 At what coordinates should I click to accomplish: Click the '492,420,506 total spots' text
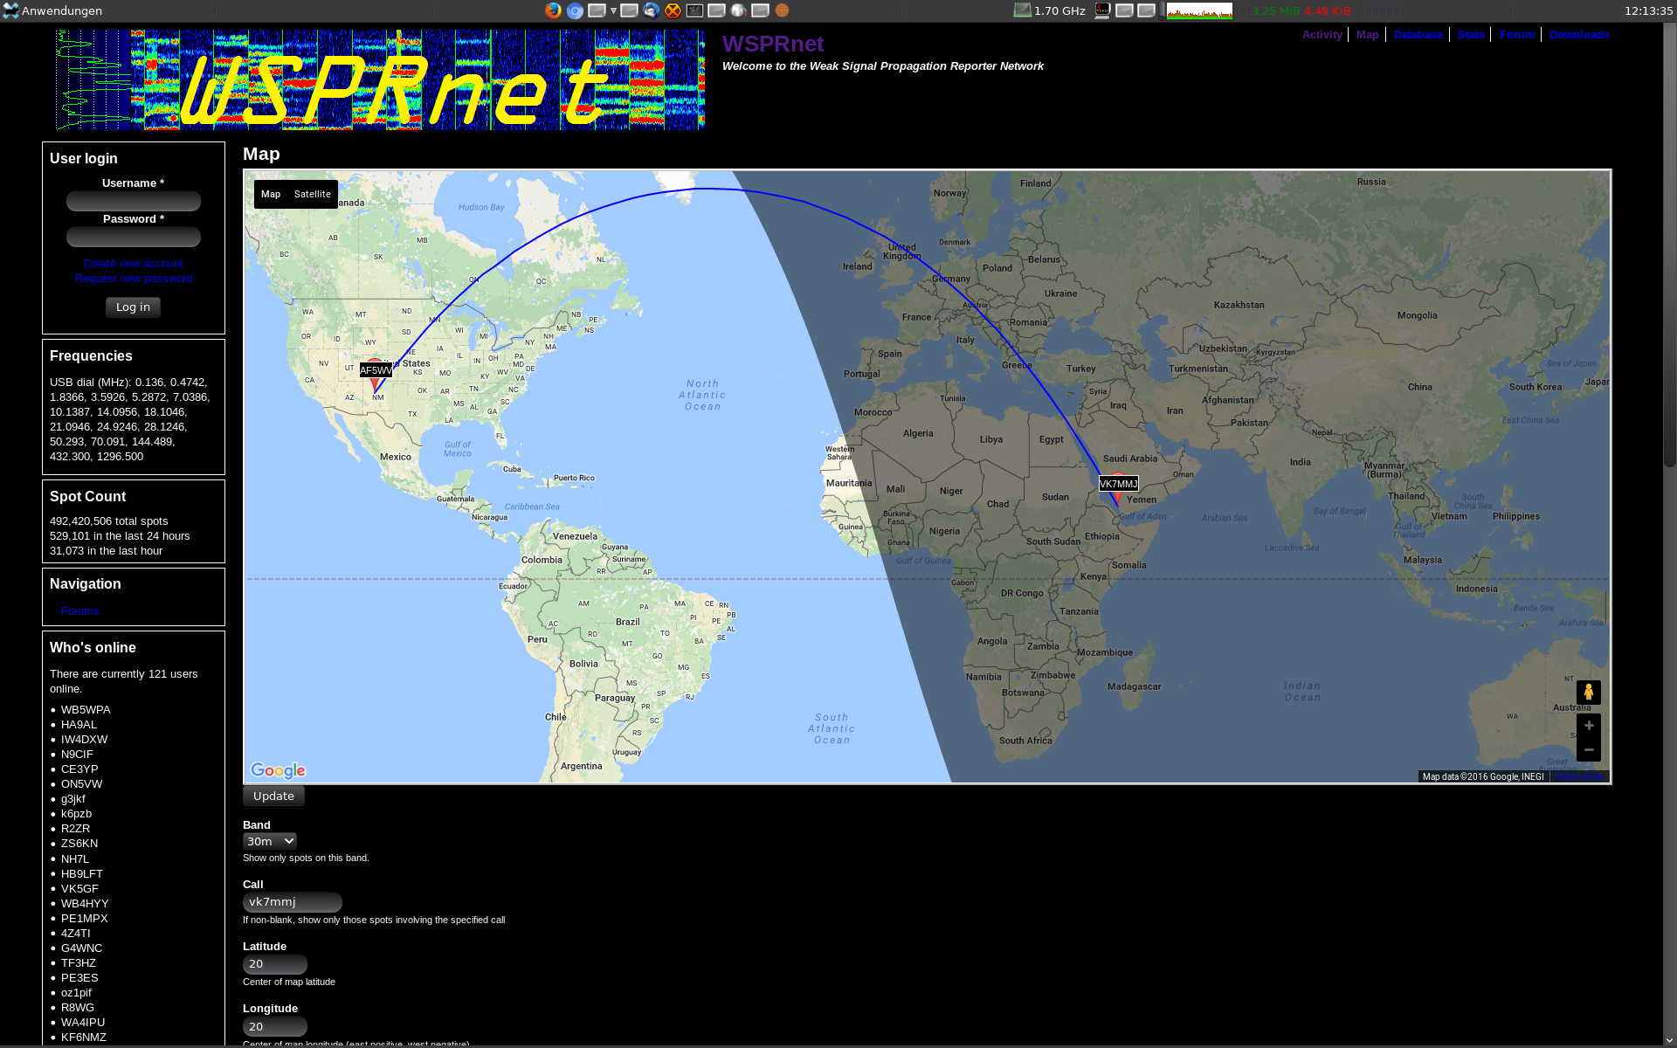click(x=108, y=521)
